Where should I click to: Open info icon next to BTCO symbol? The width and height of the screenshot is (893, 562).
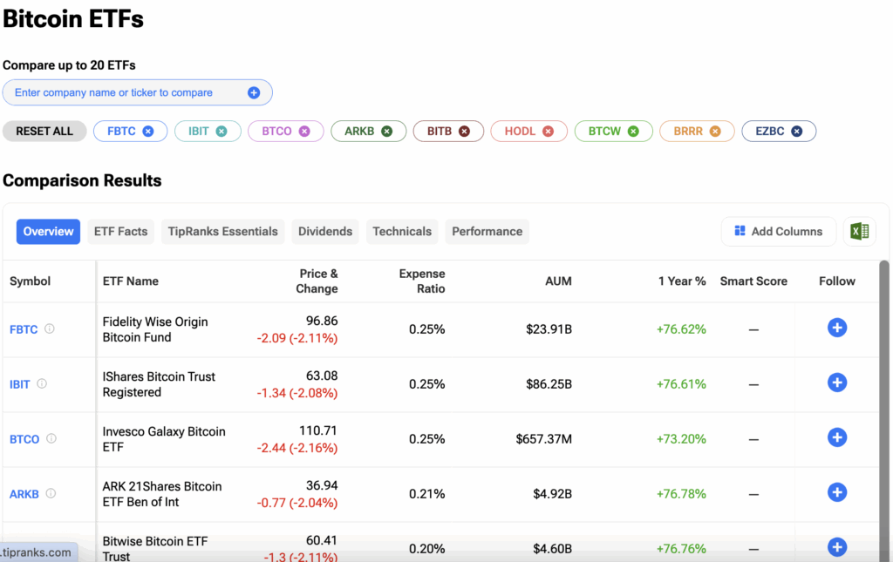coord(51,438)
